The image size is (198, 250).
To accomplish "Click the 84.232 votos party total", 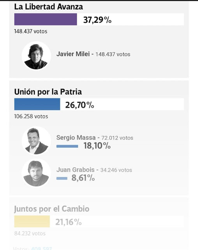I will 30,234.
